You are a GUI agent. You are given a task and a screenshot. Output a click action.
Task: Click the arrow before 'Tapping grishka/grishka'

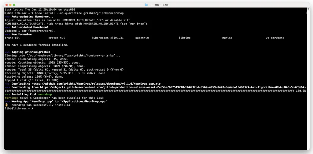click(7, 52)
